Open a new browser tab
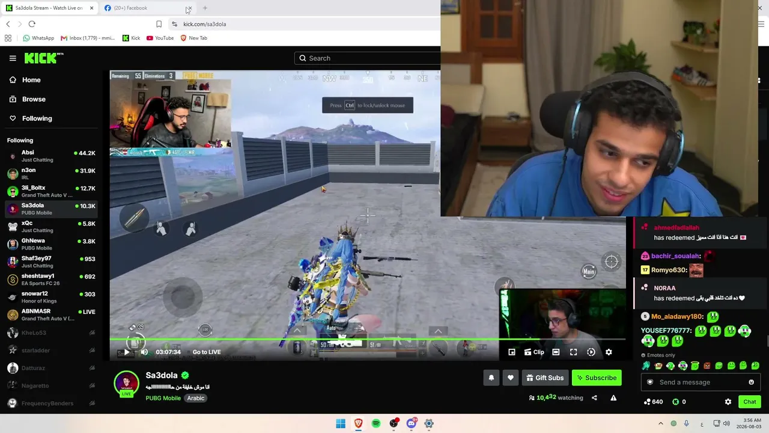This screenshot has width=769, height=433. [205, 8]
